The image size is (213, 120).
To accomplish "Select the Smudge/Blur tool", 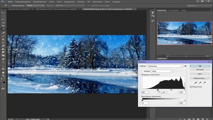I will (x=3, y=52).
